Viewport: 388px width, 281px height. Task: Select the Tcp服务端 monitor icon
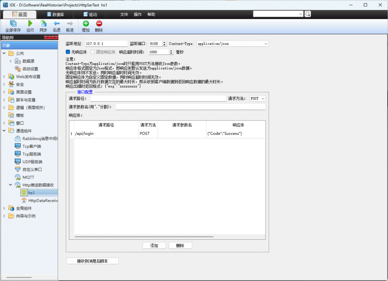coord(17,154)
